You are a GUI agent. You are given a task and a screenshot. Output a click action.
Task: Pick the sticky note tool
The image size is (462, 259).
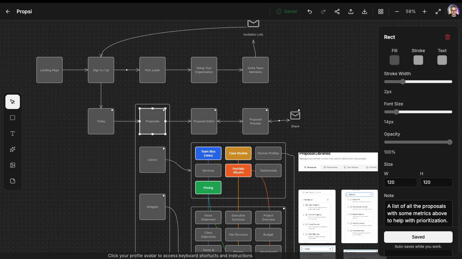coord(13,181)
